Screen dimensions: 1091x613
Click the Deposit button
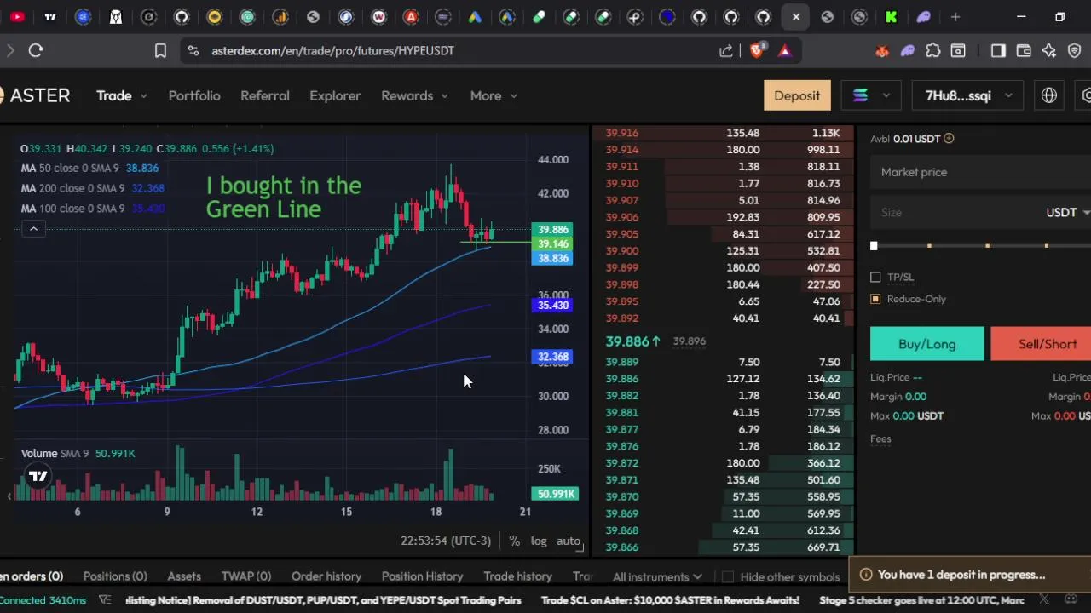click(x=797, y=95)
